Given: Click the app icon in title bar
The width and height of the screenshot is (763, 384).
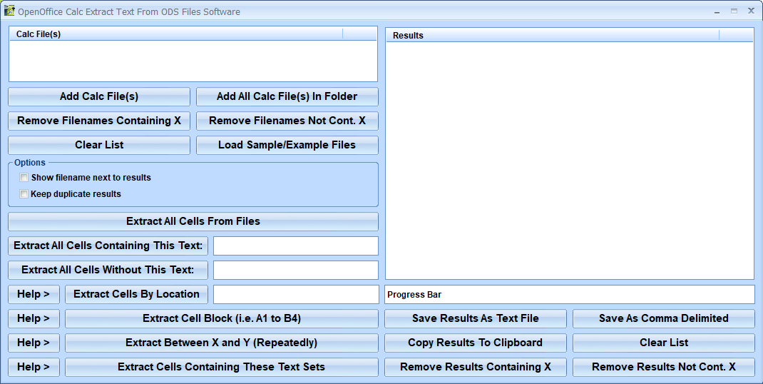Looking at the screenshot, I should [x=9, y=11].
